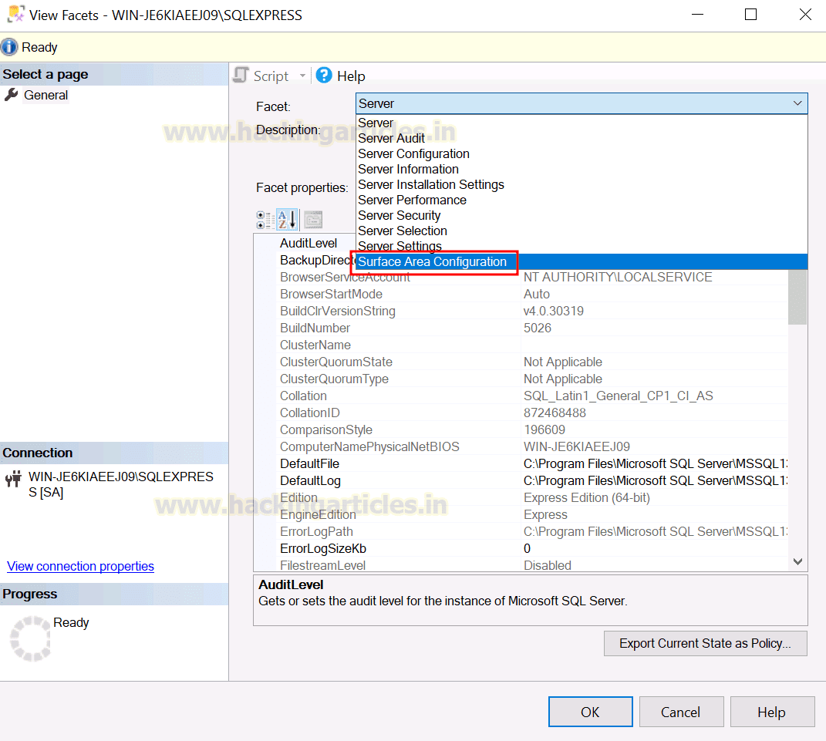Open the Script dropdown arrow
The width and height of the screenshot is (826, 741).
tap(302, 76)
